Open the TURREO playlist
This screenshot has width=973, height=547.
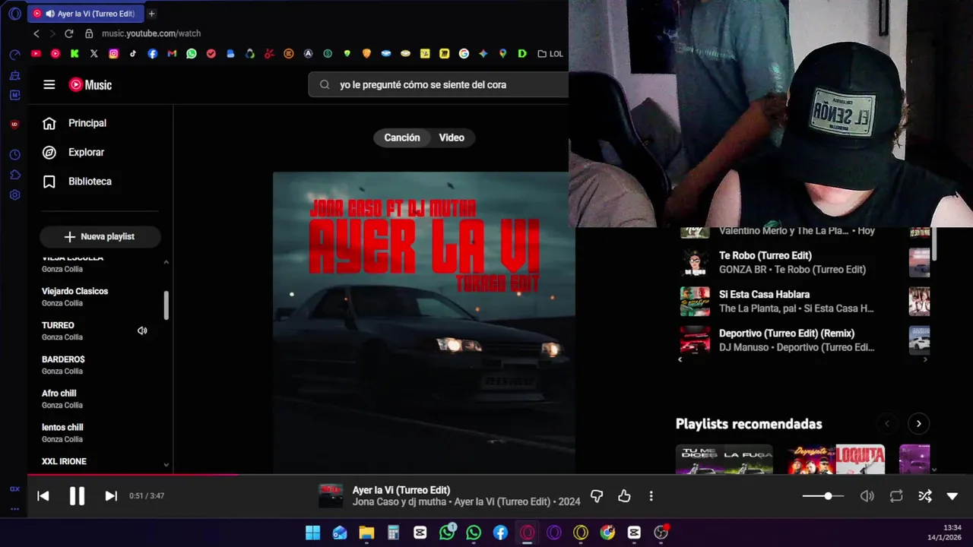pos(58,325)
